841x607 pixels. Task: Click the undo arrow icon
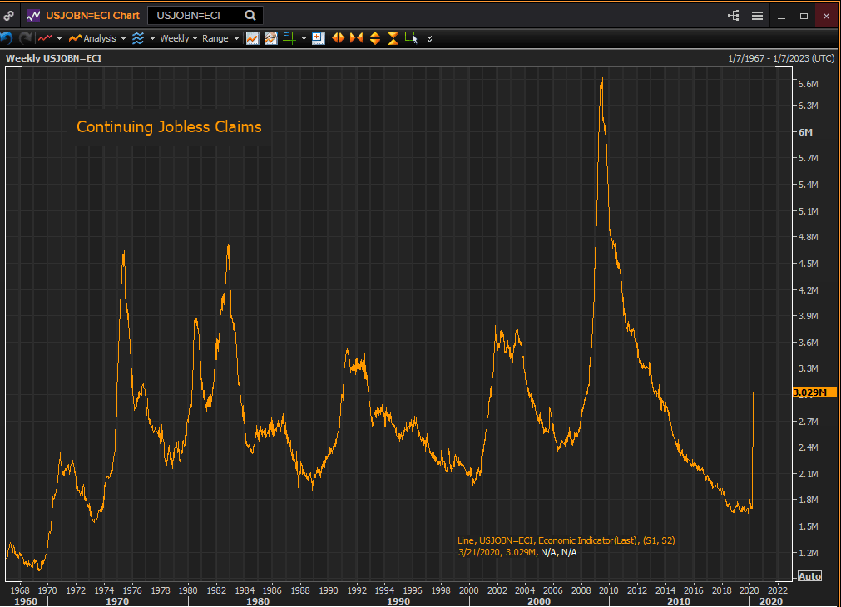[x=7, y=38]
